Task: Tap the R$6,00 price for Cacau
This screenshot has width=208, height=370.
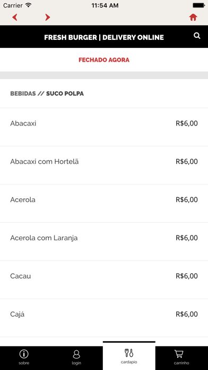Action: coord(187,276)
